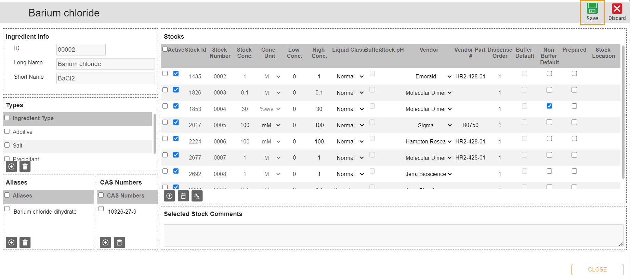This screenshot has width=630, height=279.
Task: Click the Stock Id column header
Action: [195, 50]
